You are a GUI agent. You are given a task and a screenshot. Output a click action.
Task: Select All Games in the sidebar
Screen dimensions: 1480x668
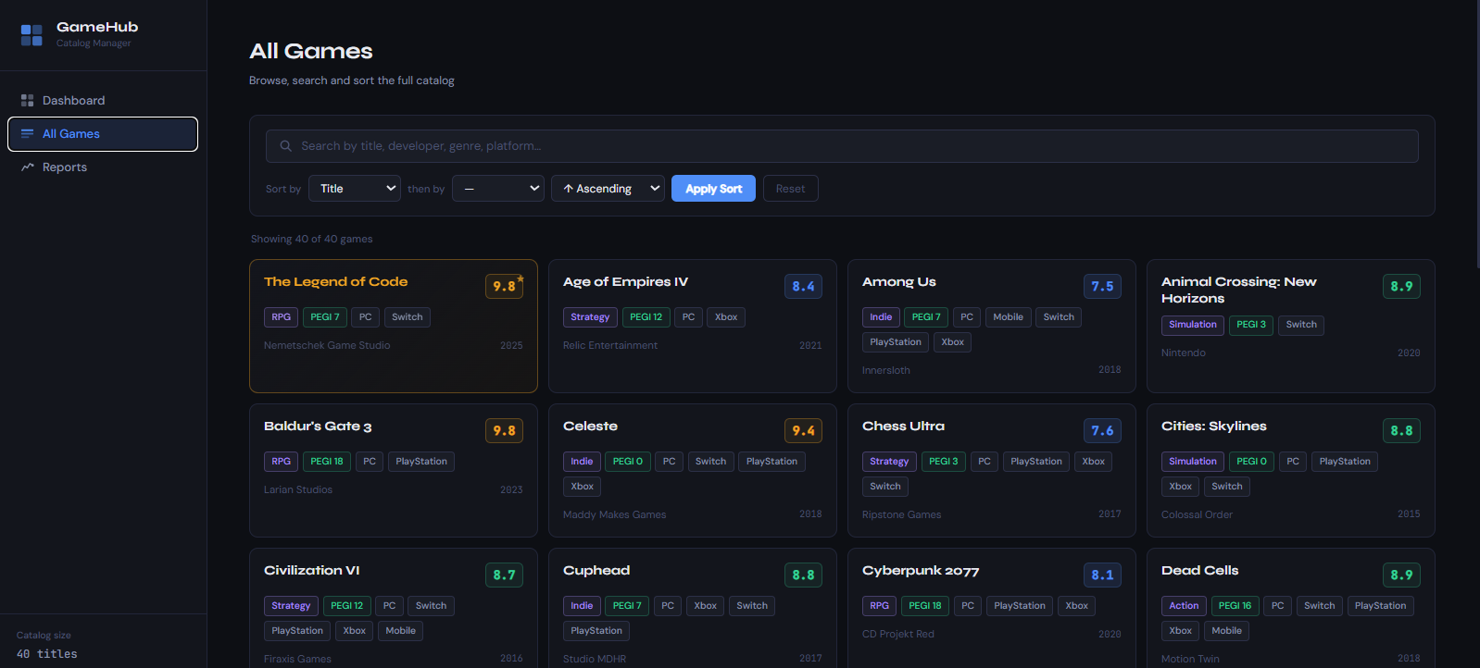click(x=103, y=134)
